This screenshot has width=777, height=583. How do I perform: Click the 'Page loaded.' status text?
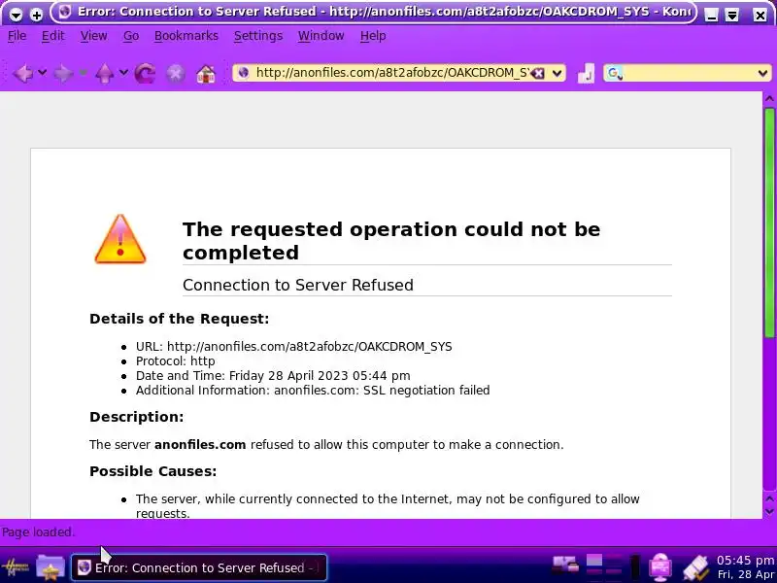[38, 532]
